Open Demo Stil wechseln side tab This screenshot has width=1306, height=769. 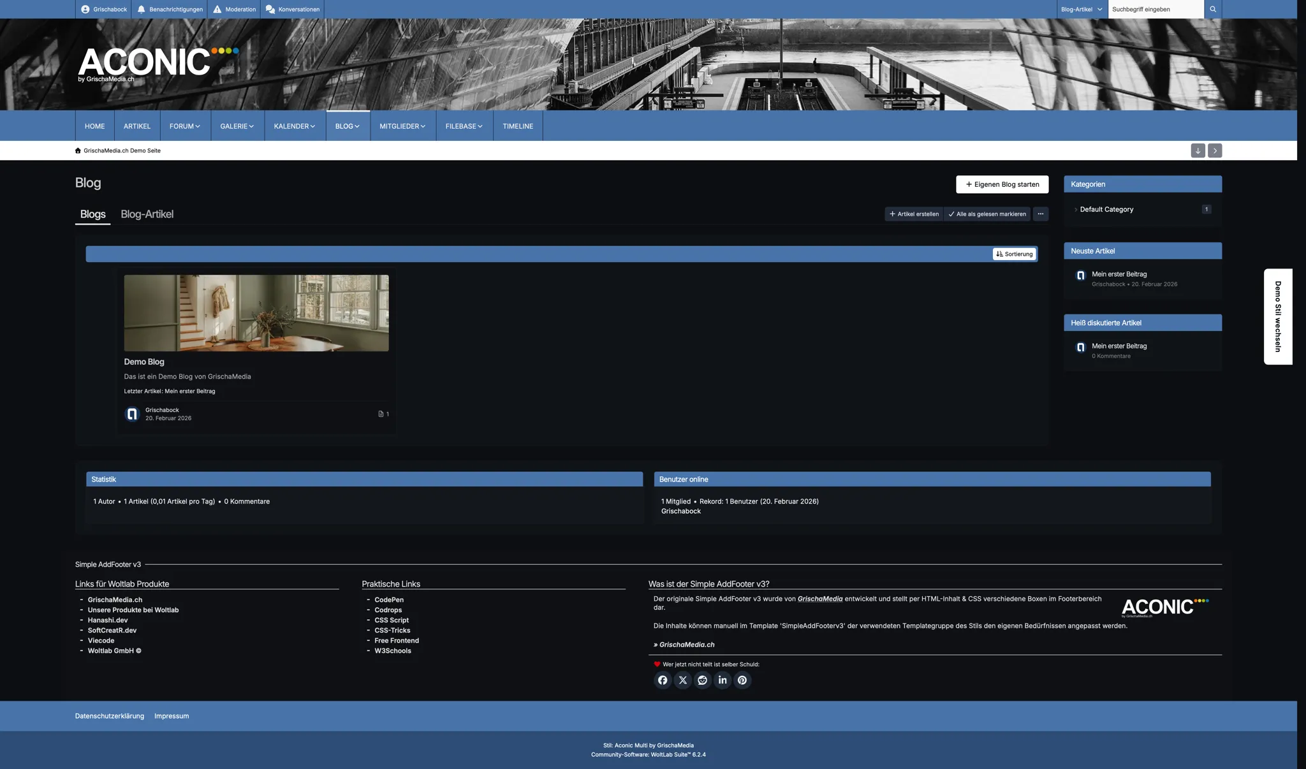[x=1278, y=316]
